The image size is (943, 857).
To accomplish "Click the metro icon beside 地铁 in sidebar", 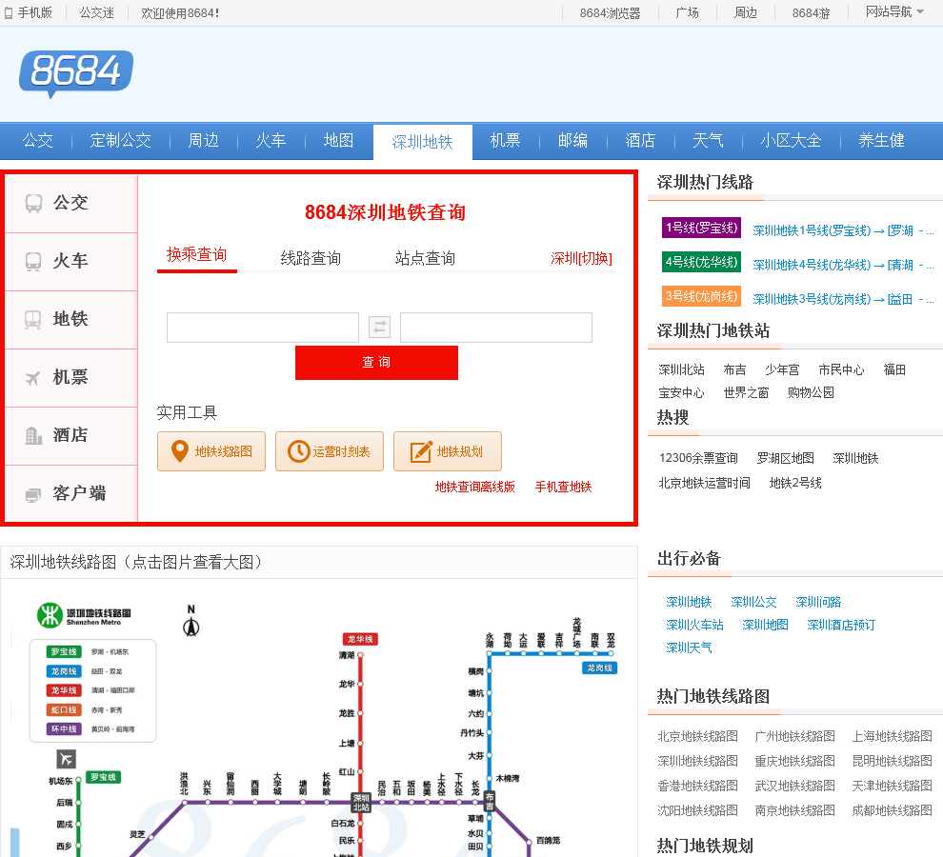I will click(33, 319).
